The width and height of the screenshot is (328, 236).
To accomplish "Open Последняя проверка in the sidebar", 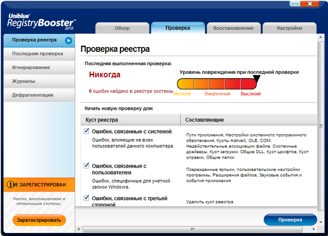I will click(x=39, y=54).
